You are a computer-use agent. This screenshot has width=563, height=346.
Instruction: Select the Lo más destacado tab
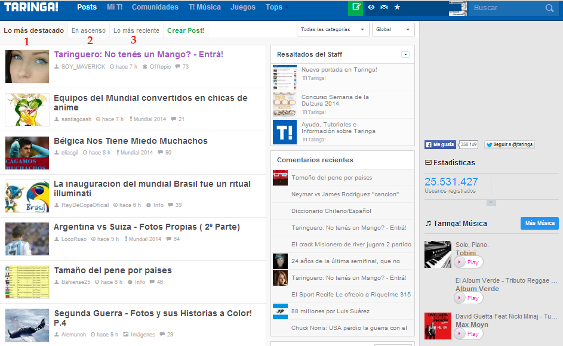tap(34, 30)
